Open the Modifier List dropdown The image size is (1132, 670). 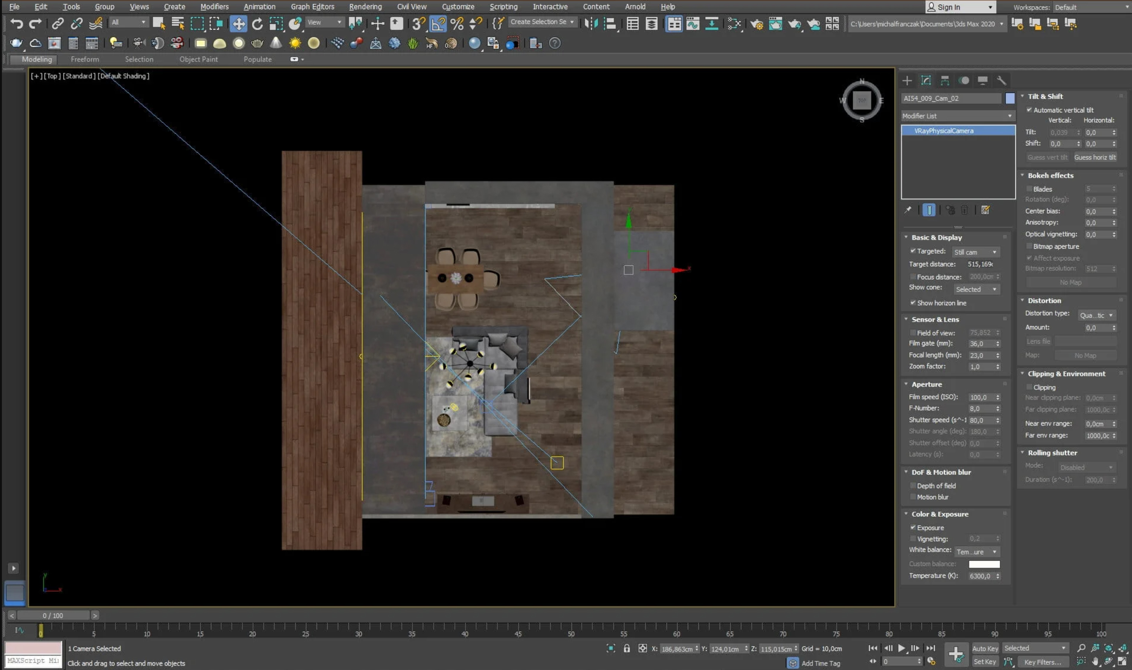[x=957, y=116]
